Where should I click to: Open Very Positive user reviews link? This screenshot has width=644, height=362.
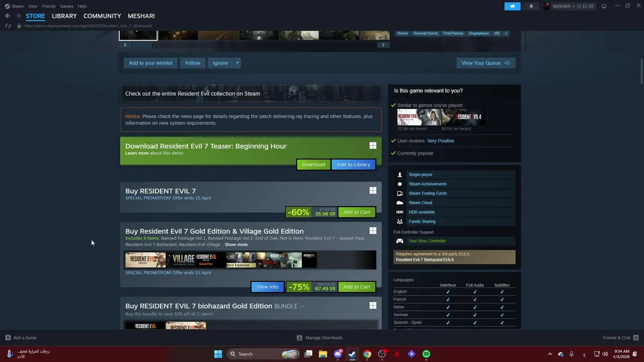(x=441, y=141)
